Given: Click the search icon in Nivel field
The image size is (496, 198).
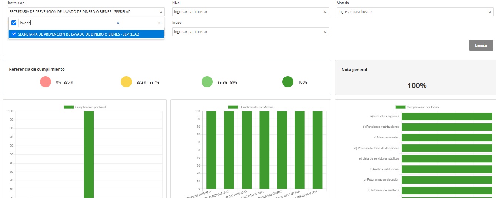Looking at the screenshot, I should (326, 12).
